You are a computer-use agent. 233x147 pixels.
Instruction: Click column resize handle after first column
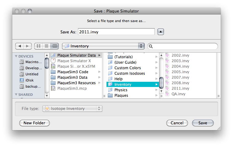104,96
